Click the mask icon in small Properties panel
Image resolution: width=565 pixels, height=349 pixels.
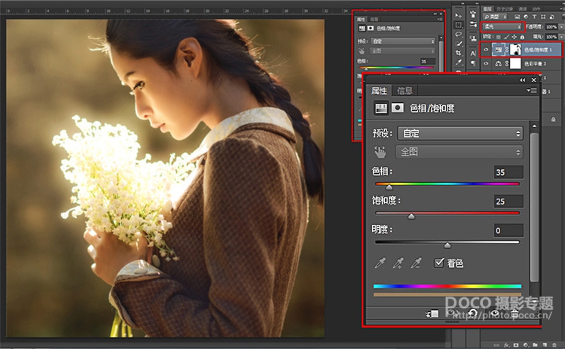coord(371,28)
